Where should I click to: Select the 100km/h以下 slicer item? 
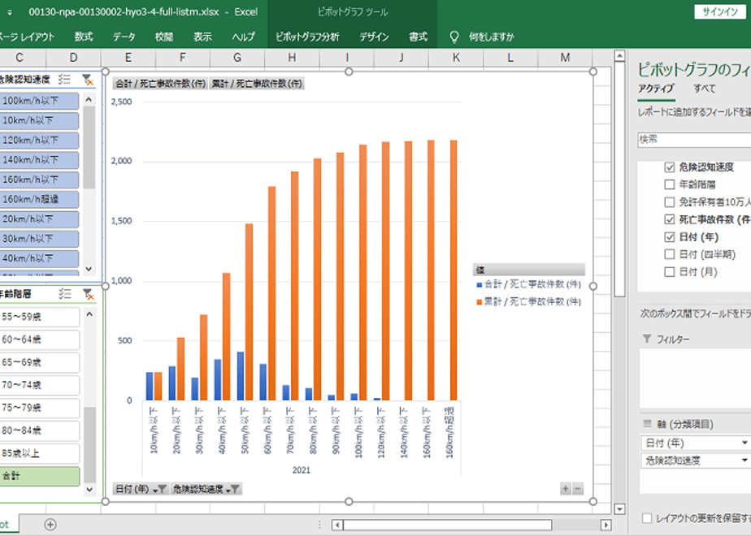pyautogui.click(x=39, y=101)
